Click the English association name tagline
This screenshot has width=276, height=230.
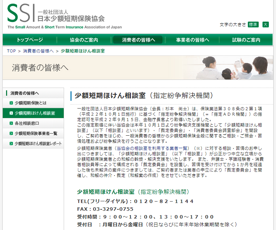(x=65, y=27)
